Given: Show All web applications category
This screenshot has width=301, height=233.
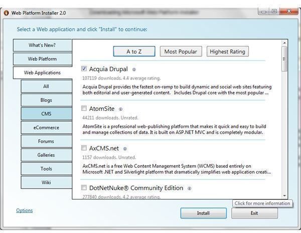Looking at the screenshot, I should [x=46, y=87].
